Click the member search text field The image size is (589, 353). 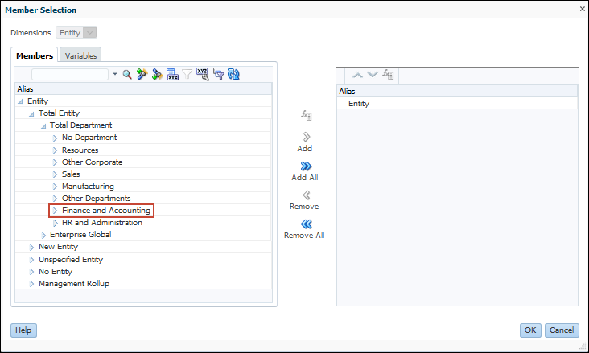[70, 74]
